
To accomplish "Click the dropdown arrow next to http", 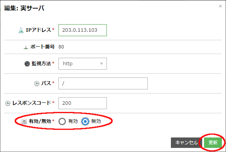I will pyautogui.click(x=101, y=64).
